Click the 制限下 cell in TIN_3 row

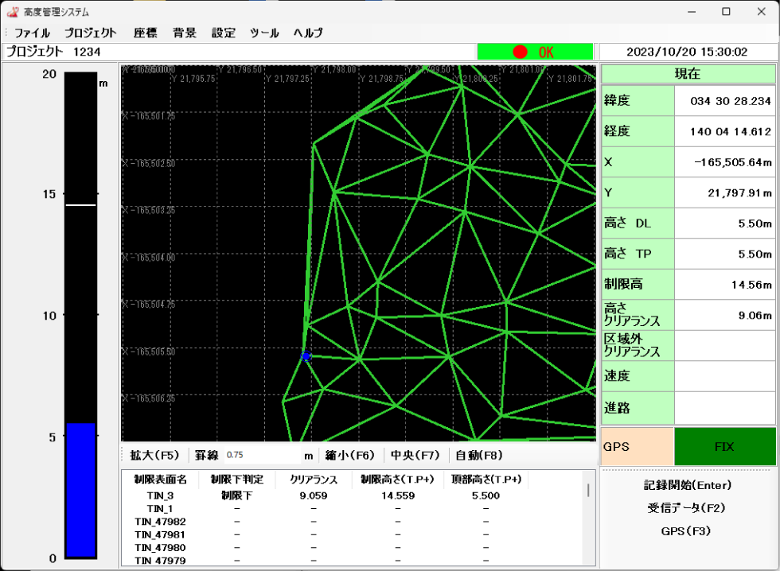[237, 495]
